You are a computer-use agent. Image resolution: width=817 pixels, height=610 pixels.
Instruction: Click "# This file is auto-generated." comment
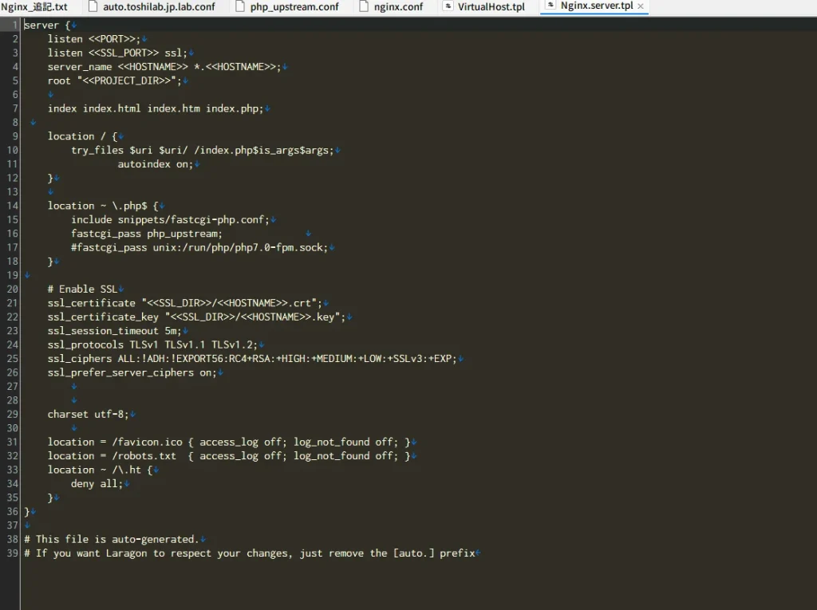112,539
